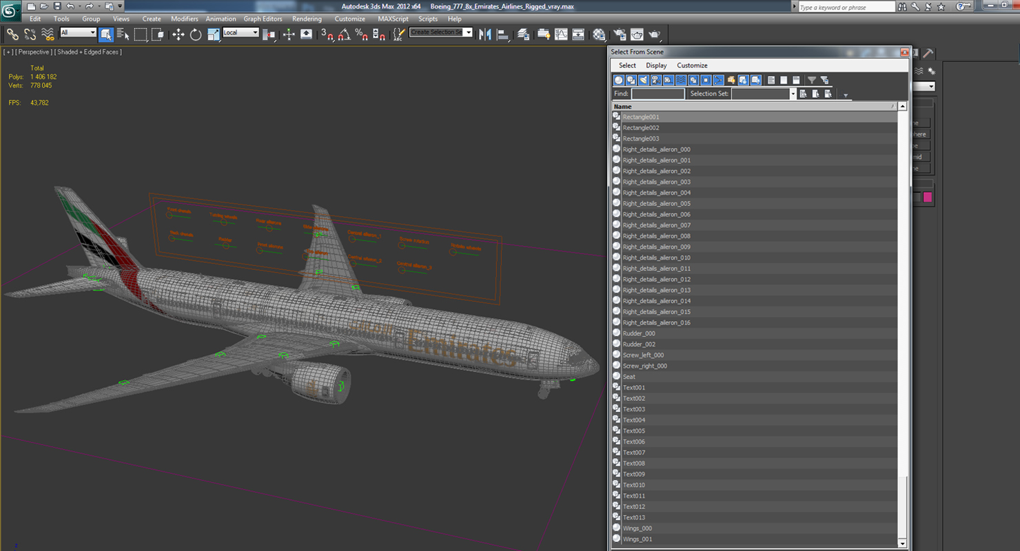
Task: Click the keyword search field in title bar
Action: point(846,7)
